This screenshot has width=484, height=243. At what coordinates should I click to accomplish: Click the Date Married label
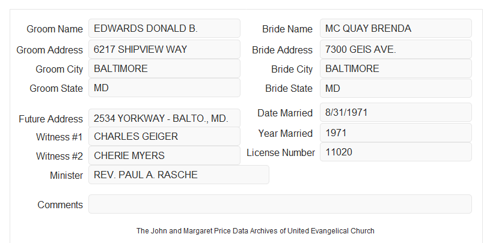pyautogui.click(x=285, y=113)
